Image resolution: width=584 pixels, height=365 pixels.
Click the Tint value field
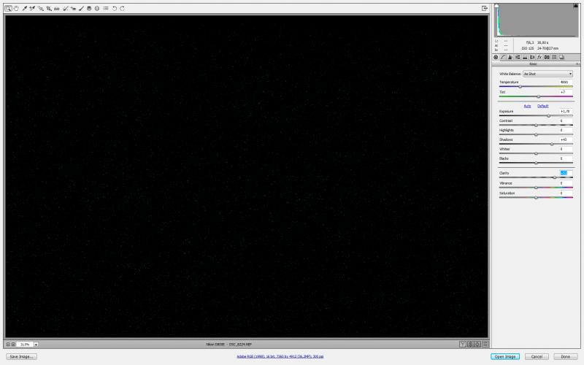click(x=565, y=92)
